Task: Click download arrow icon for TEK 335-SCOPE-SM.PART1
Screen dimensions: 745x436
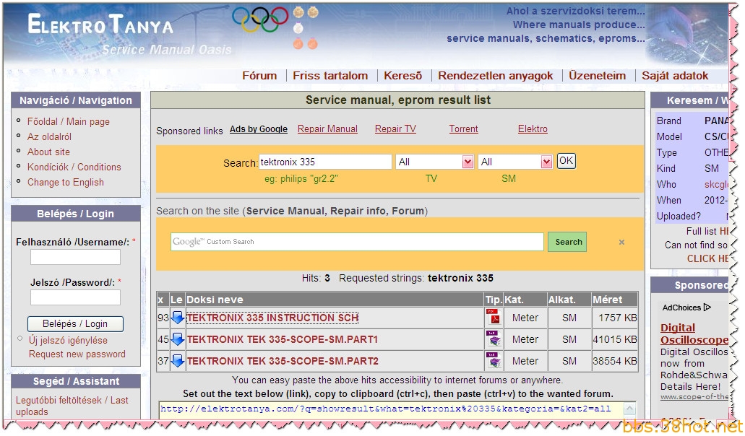Action: [x=177, y=339]
